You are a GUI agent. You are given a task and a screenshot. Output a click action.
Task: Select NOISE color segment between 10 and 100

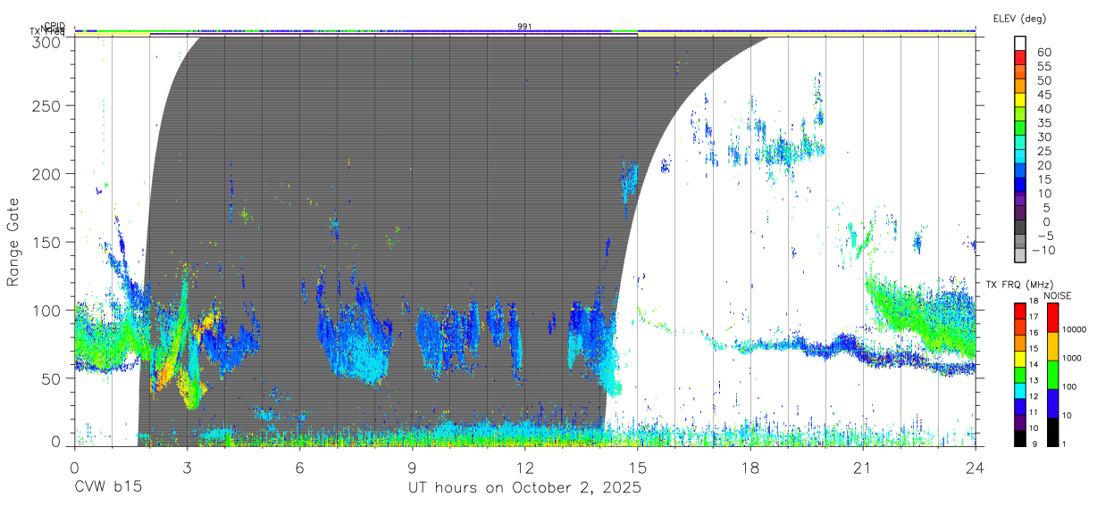point(1051,402)
